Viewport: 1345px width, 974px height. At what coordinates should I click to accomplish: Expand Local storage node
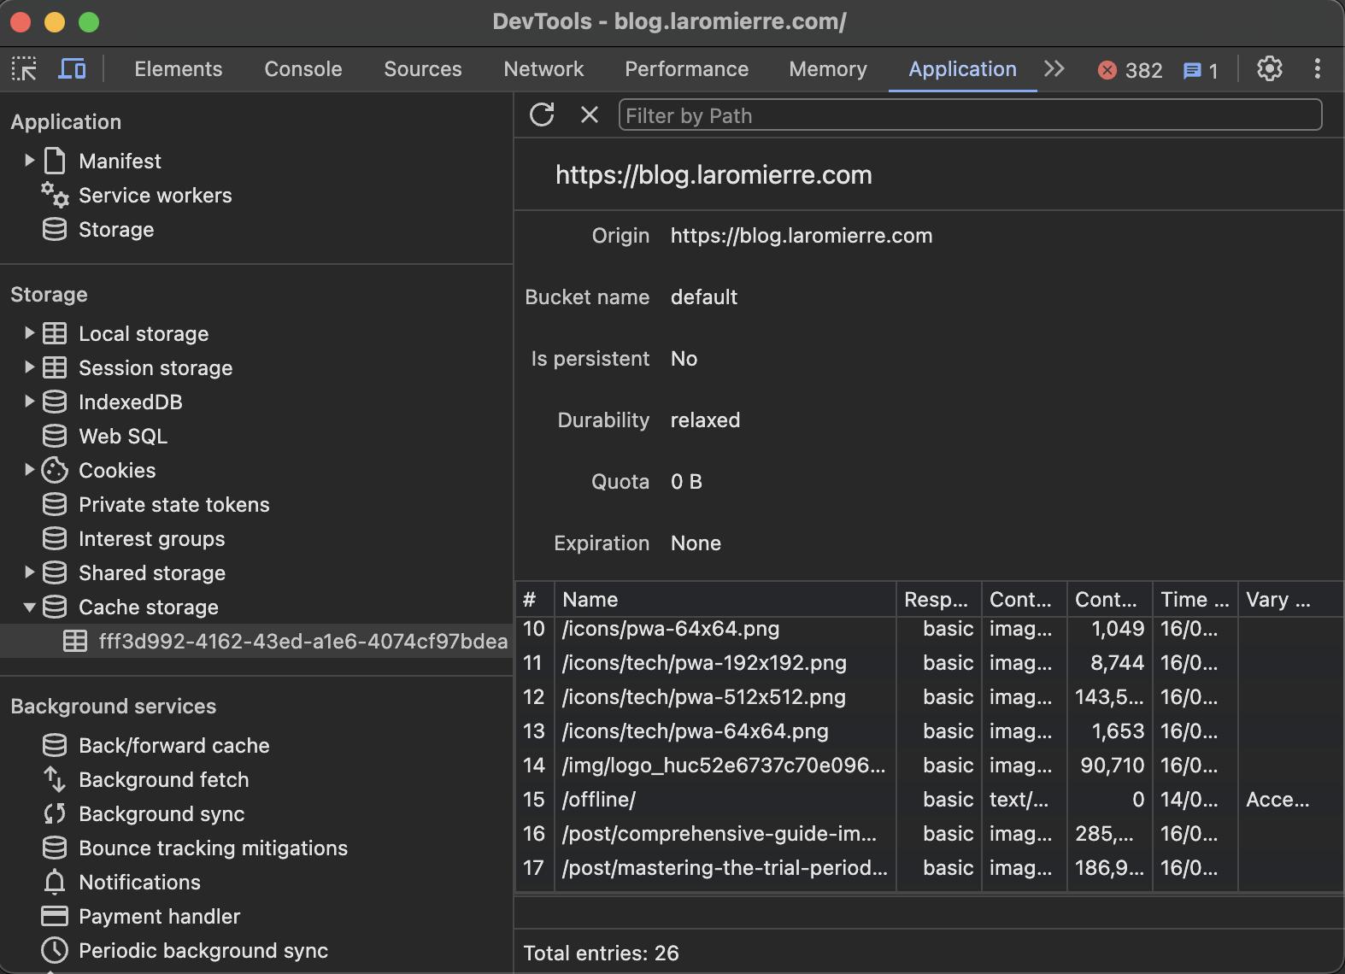[29, 333]
